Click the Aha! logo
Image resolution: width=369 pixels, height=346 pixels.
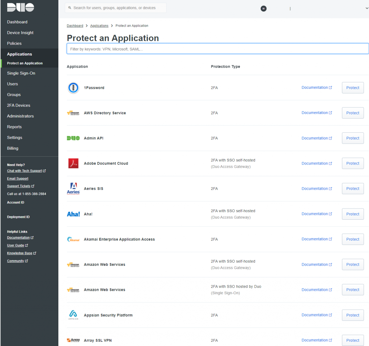[x=74, y=214]
